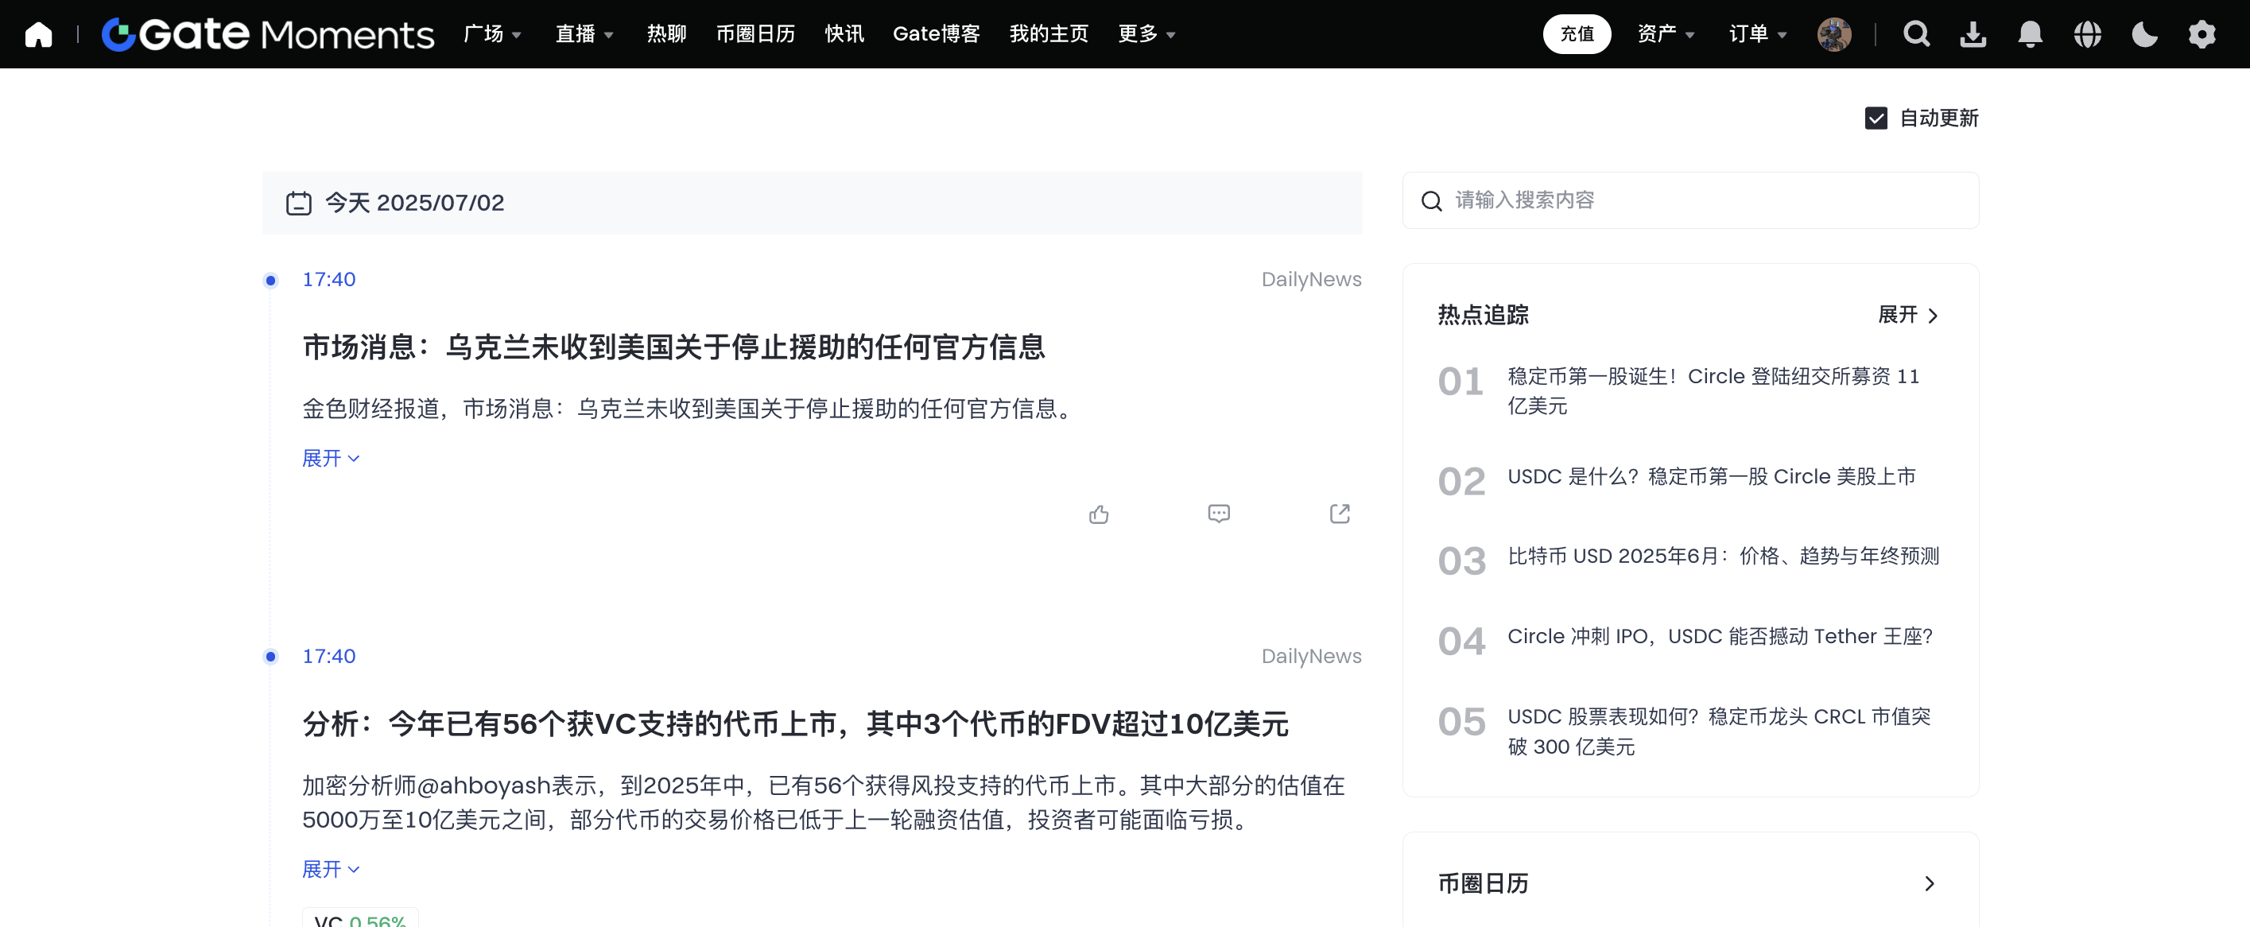Image resolution: width=2250 pixels, height=927 pixels.
Task: Toggle dark mode with the moon icon
Action: [2144, 34]
